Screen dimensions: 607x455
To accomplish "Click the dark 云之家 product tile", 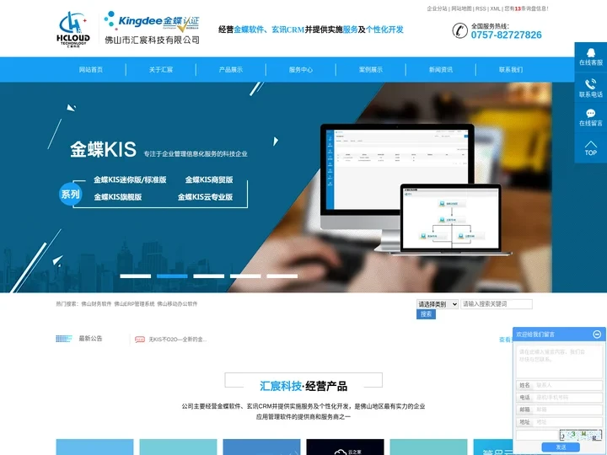I will pos(345,447).
